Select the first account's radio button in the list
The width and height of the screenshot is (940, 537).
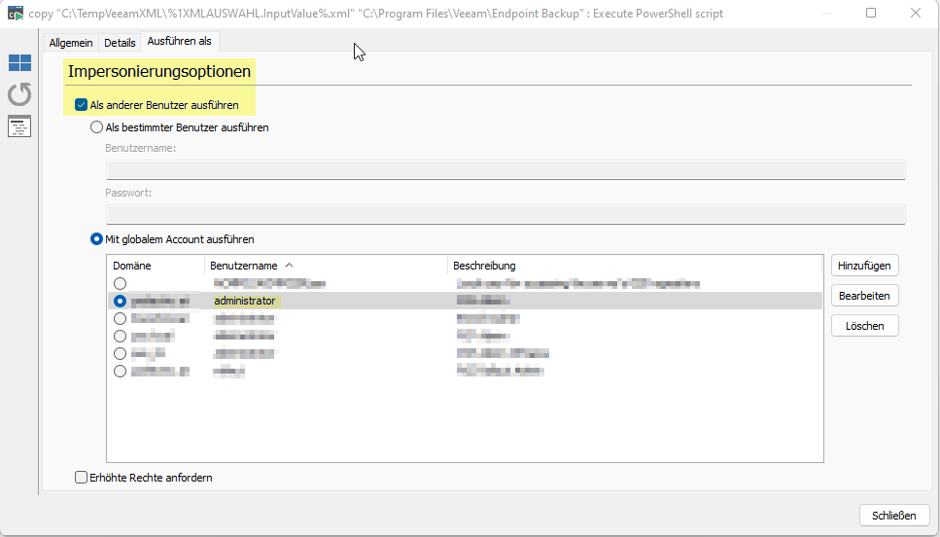[121, 283]
